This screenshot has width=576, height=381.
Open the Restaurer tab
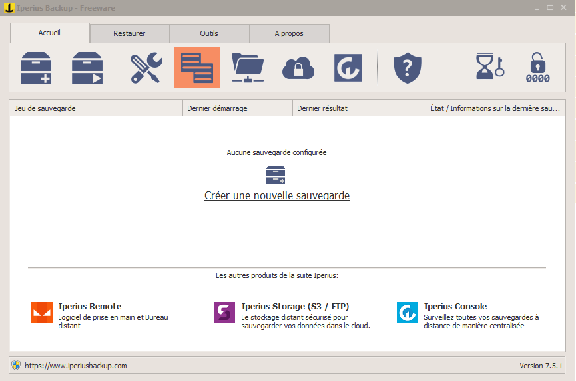129,33
